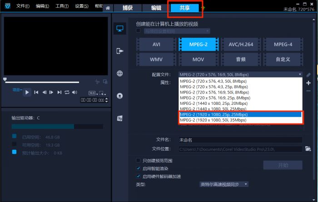Image resolution: width=318 pixels, height=202 pixels.
Task: Open the 16:9 aspect ratio dropdown
Action: click(x=93, y=93)
